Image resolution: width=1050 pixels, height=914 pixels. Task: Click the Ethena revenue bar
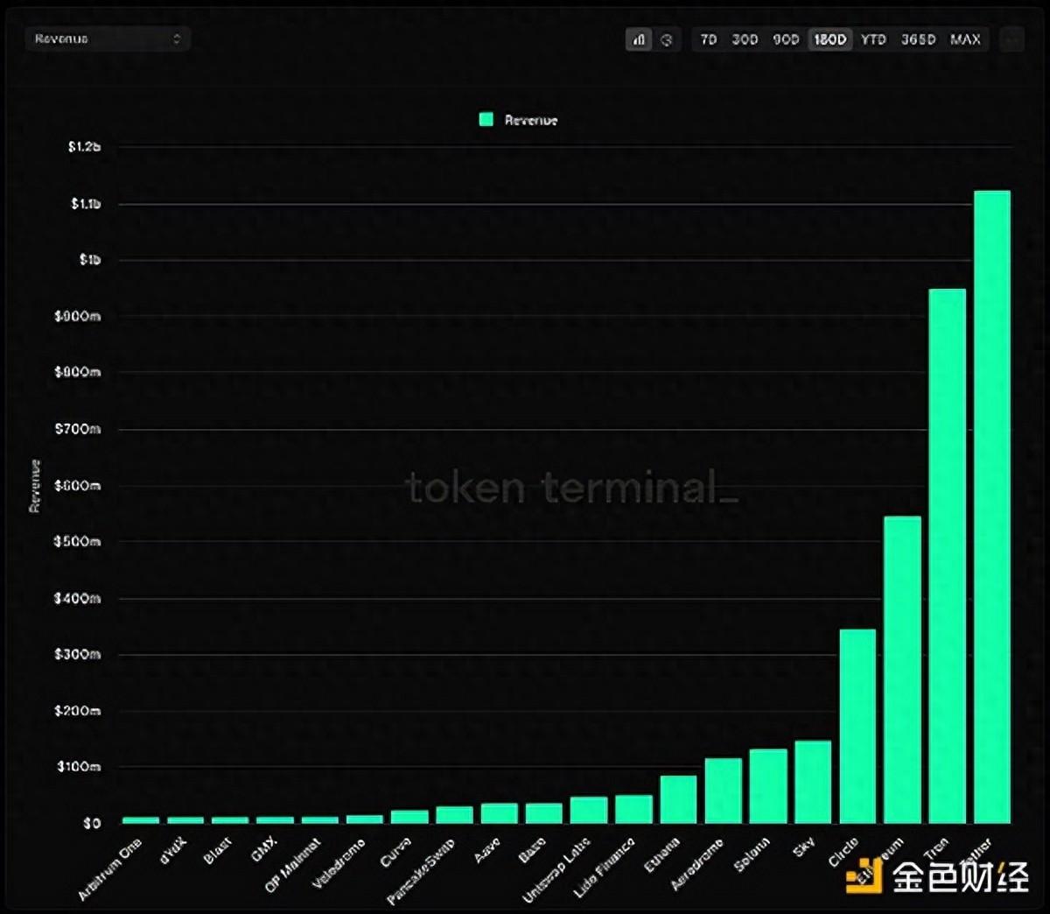click(679, 799)
